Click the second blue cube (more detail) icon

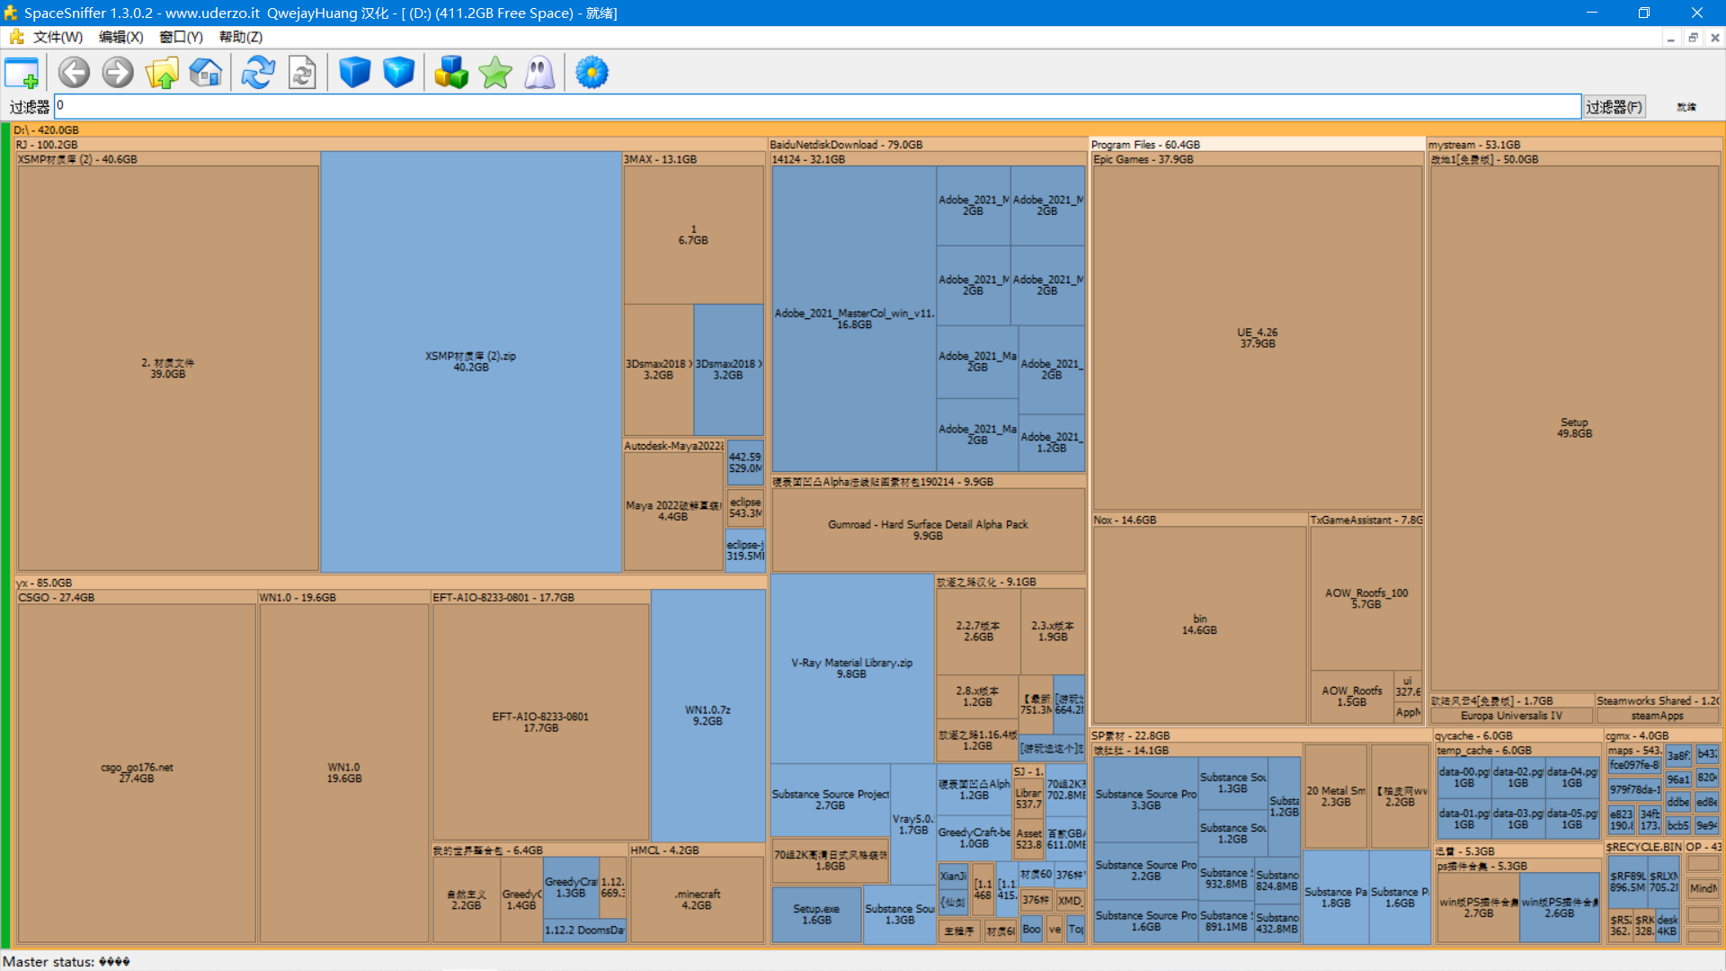[x=398, y=73]
